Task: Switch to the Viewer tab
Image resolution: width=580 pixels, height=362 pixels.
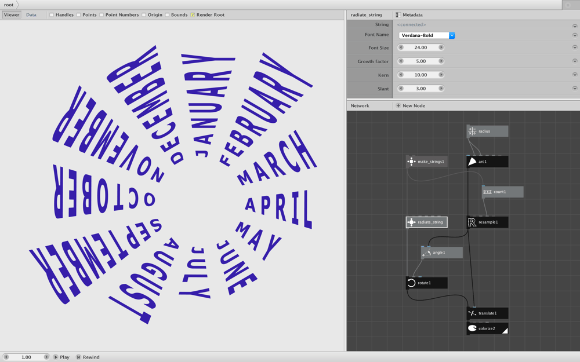Action: [12, 15]
